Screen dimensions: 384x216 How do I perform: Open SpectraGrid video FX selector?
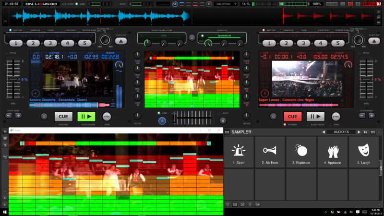(224, 36)
